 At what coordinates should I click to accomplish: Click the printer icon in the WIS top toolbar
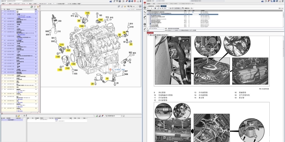click(265, 1)
